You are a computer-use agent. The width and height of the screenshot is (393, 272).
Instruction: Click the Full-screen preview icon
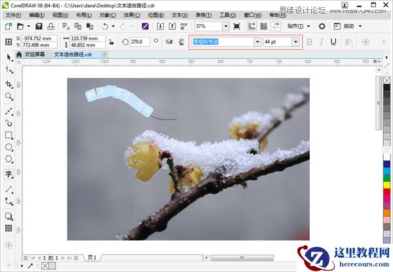[236, 26]
